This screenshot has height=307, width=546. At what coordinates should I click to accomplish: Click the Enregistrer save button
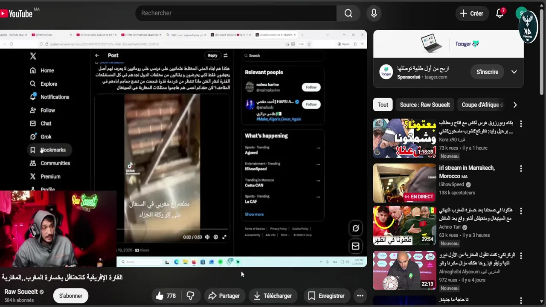[x=326, y=295]
